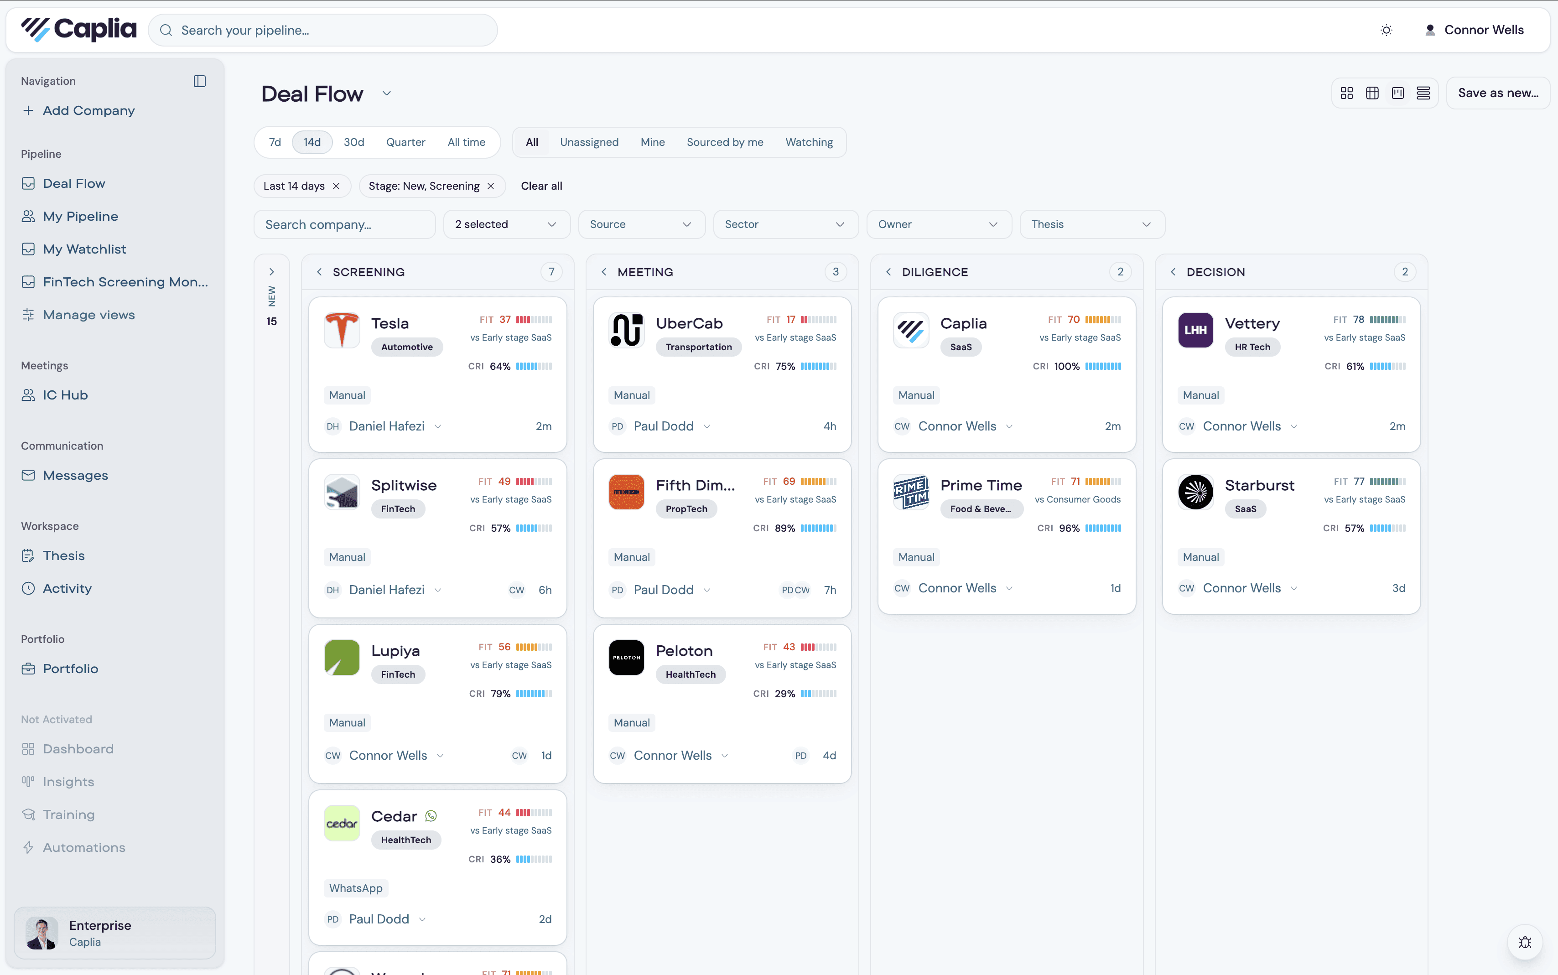Viewport: 1558px width, 975px height.
Task: Click Save as new... button
Action: point(1498,93)
